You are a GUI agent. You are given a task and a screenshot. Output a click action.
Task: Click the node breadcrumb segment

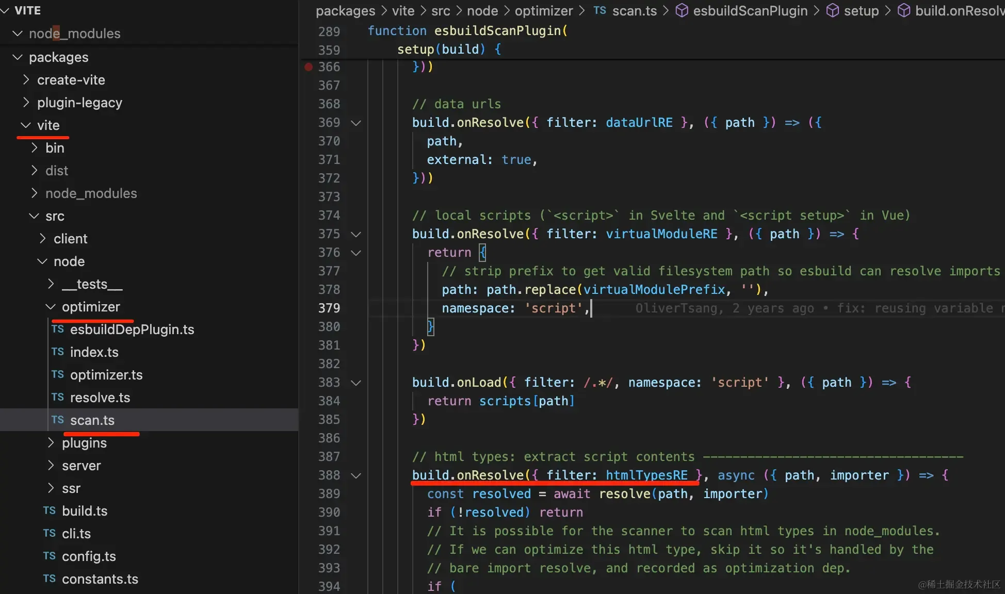pyautogui.click(x=482, y=11)
